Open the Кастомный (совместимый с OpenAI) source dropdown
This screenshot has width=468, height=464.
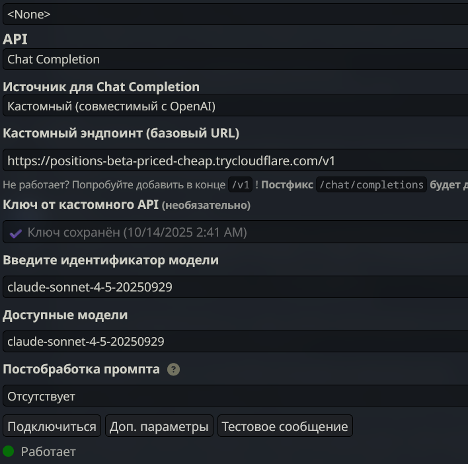click(x=234, y=106)
